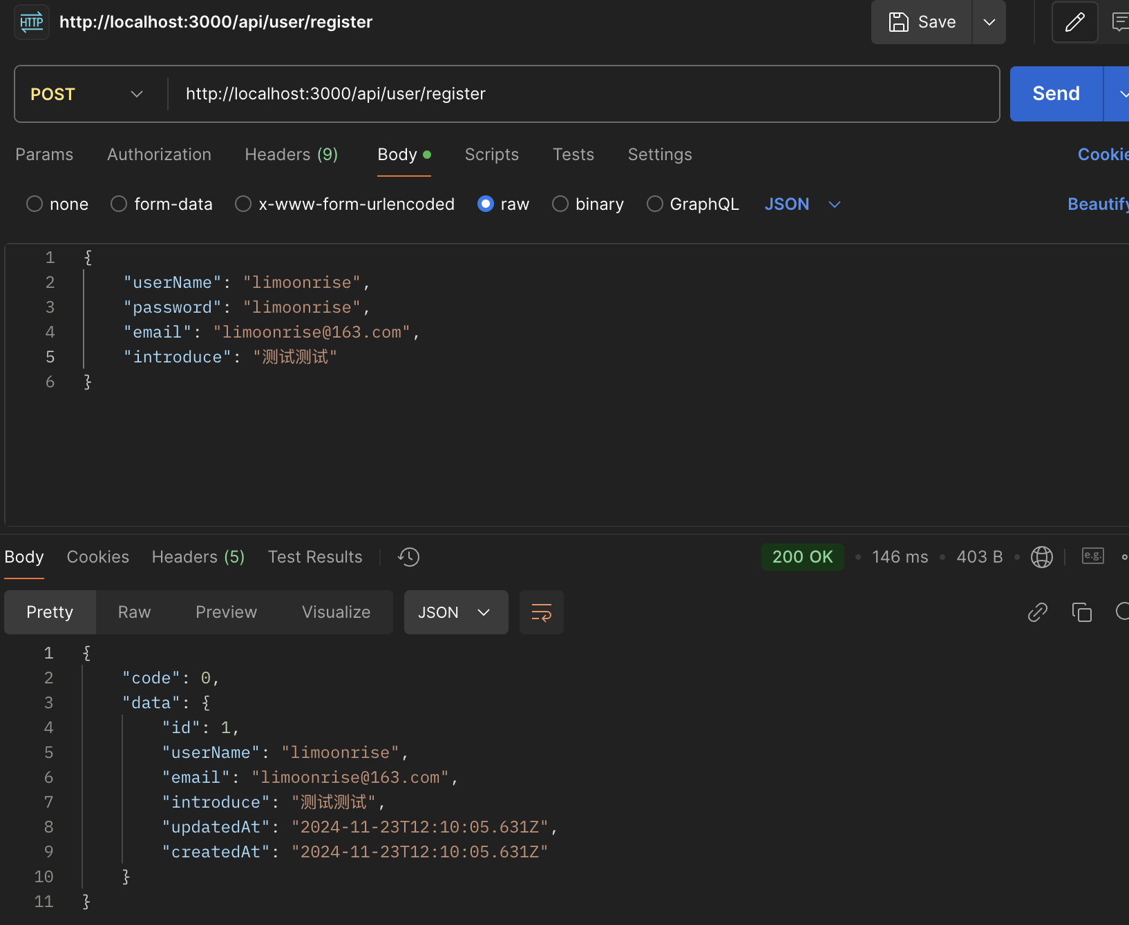Open the Cookies link

[1103, 155]
